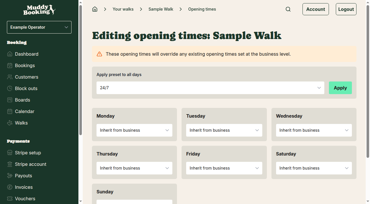Click the Apply preset to all days label
The width and height of the screenshot is (370, 204).
tap(119, 75)
